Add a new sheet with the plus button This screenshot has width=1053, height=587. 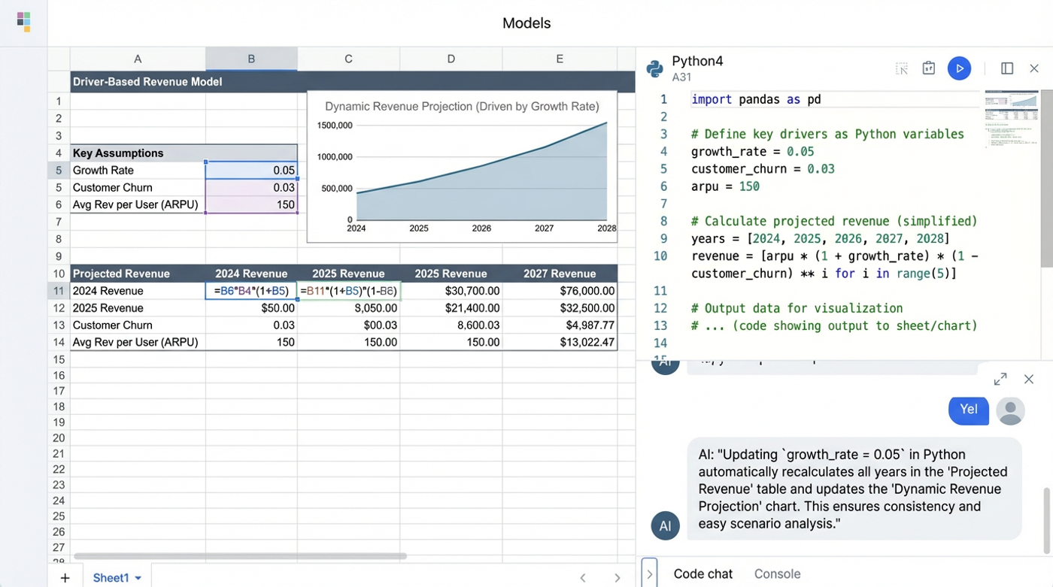pos(65,577)
